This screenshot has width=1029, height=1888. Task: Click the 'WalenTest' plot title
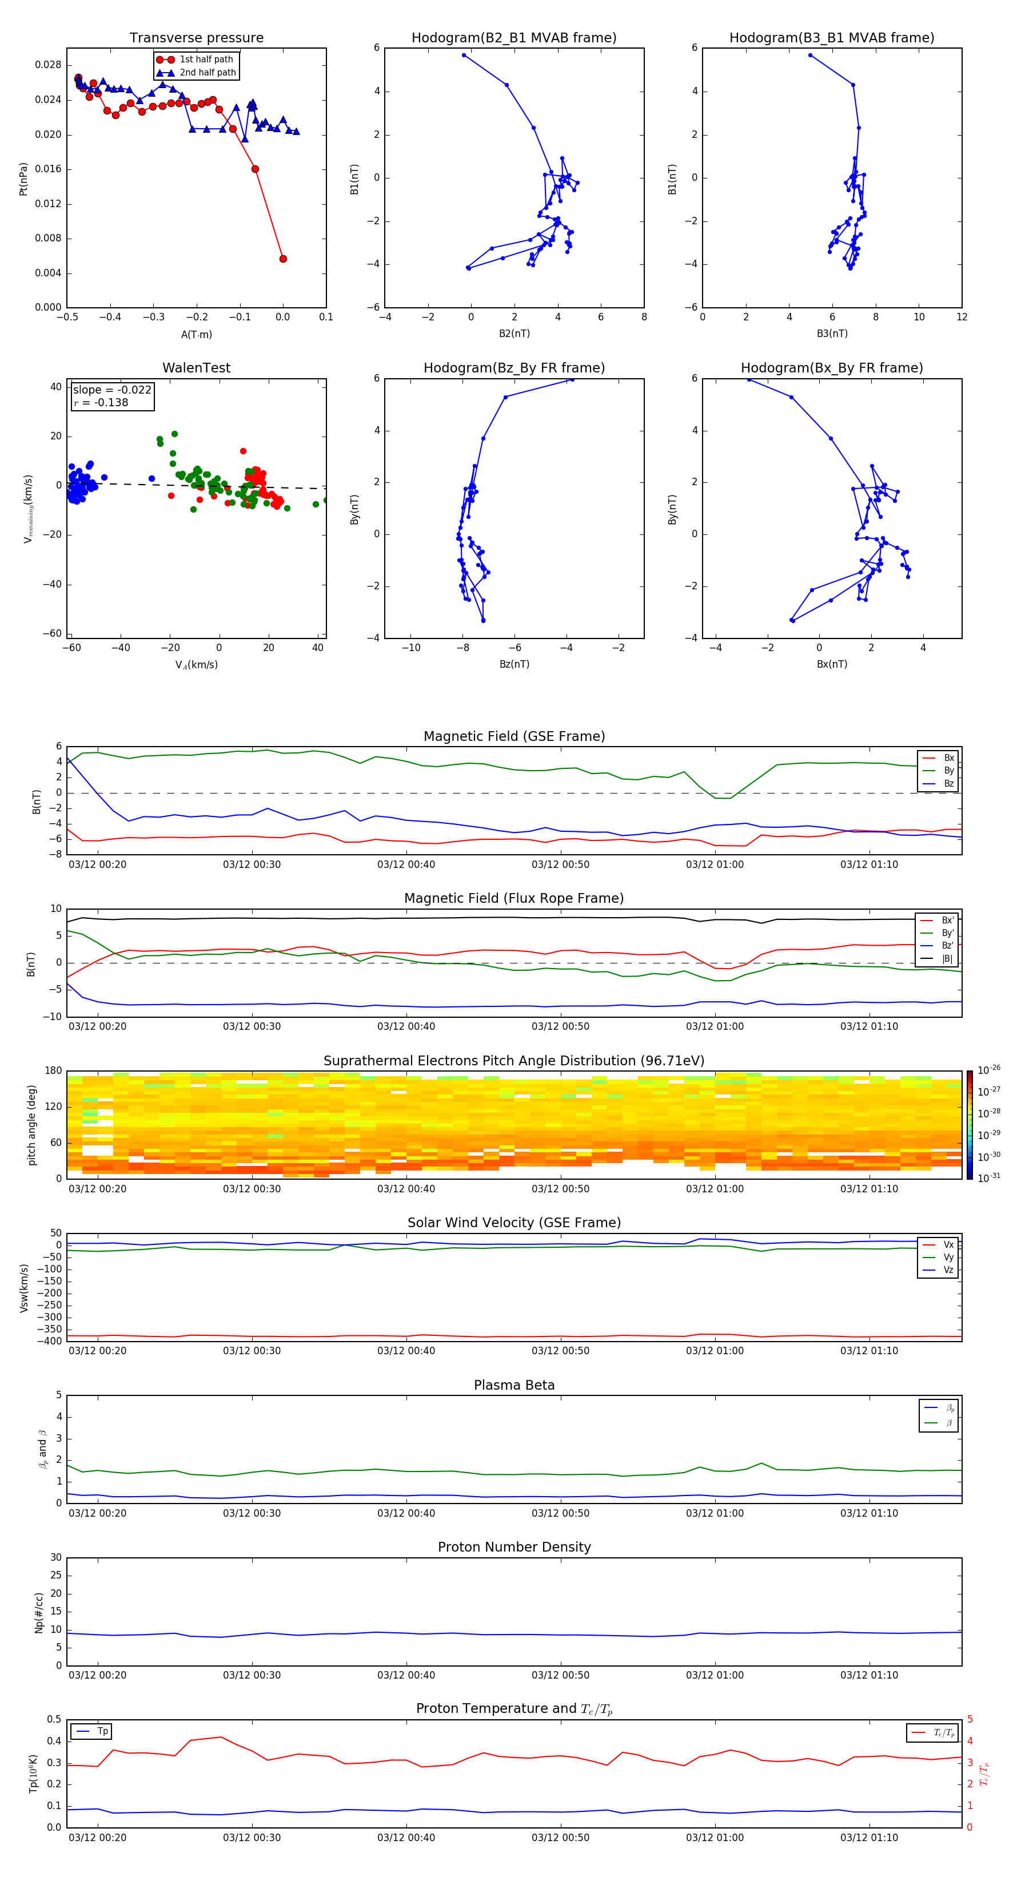click(x=196, y=368)
